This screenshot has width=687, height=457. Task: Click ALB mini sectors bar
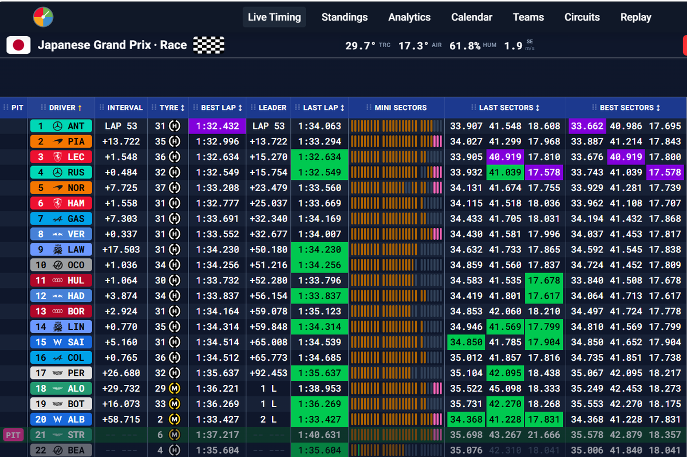coord(396,420)
